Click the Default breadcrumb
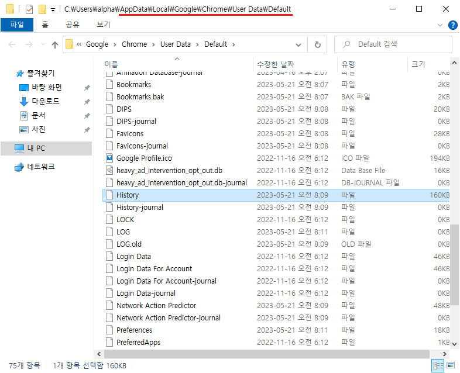Image resolution: width=460 pixels, height=373 pixels. (x=215, y=44)
